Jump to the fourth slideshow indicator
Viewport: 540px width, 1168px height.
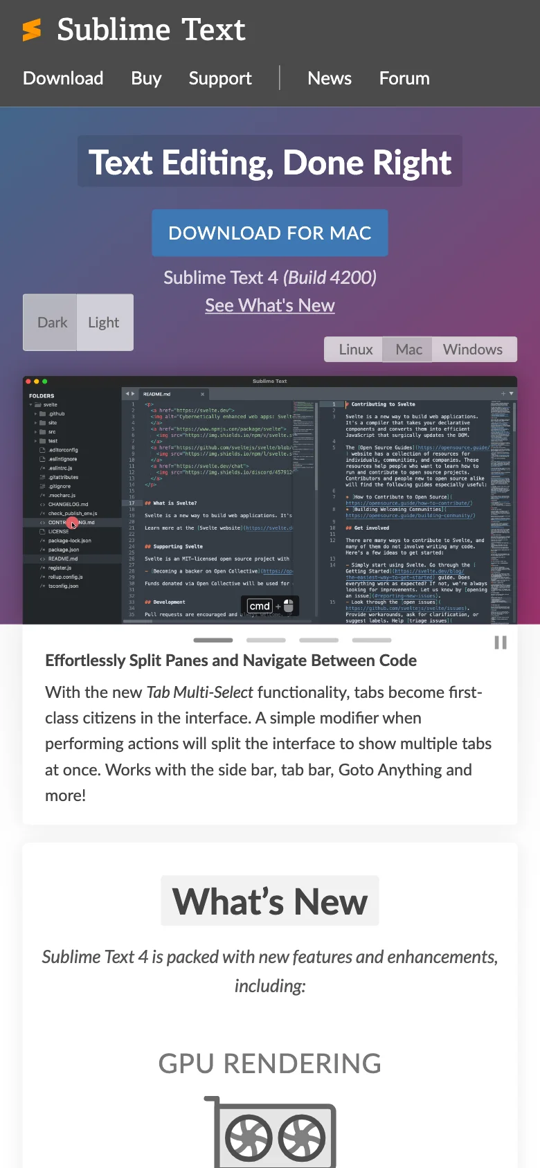pyautogui.click(x=372, y=640)
